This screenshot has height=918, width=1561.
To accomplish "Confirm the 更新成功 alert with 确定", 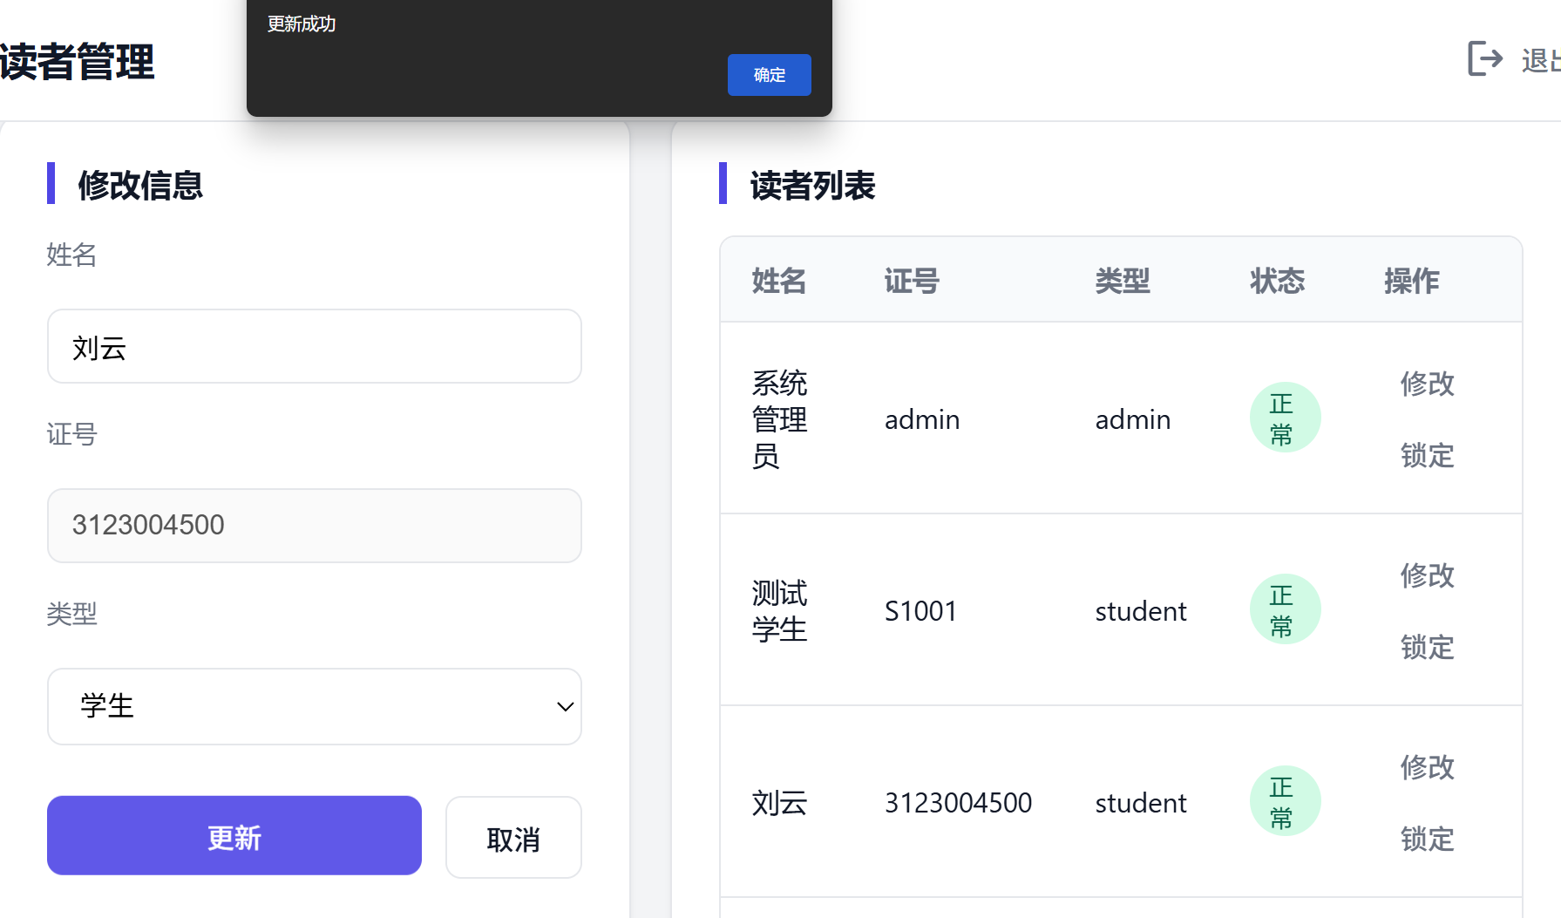I will click(x=769, y=75).
